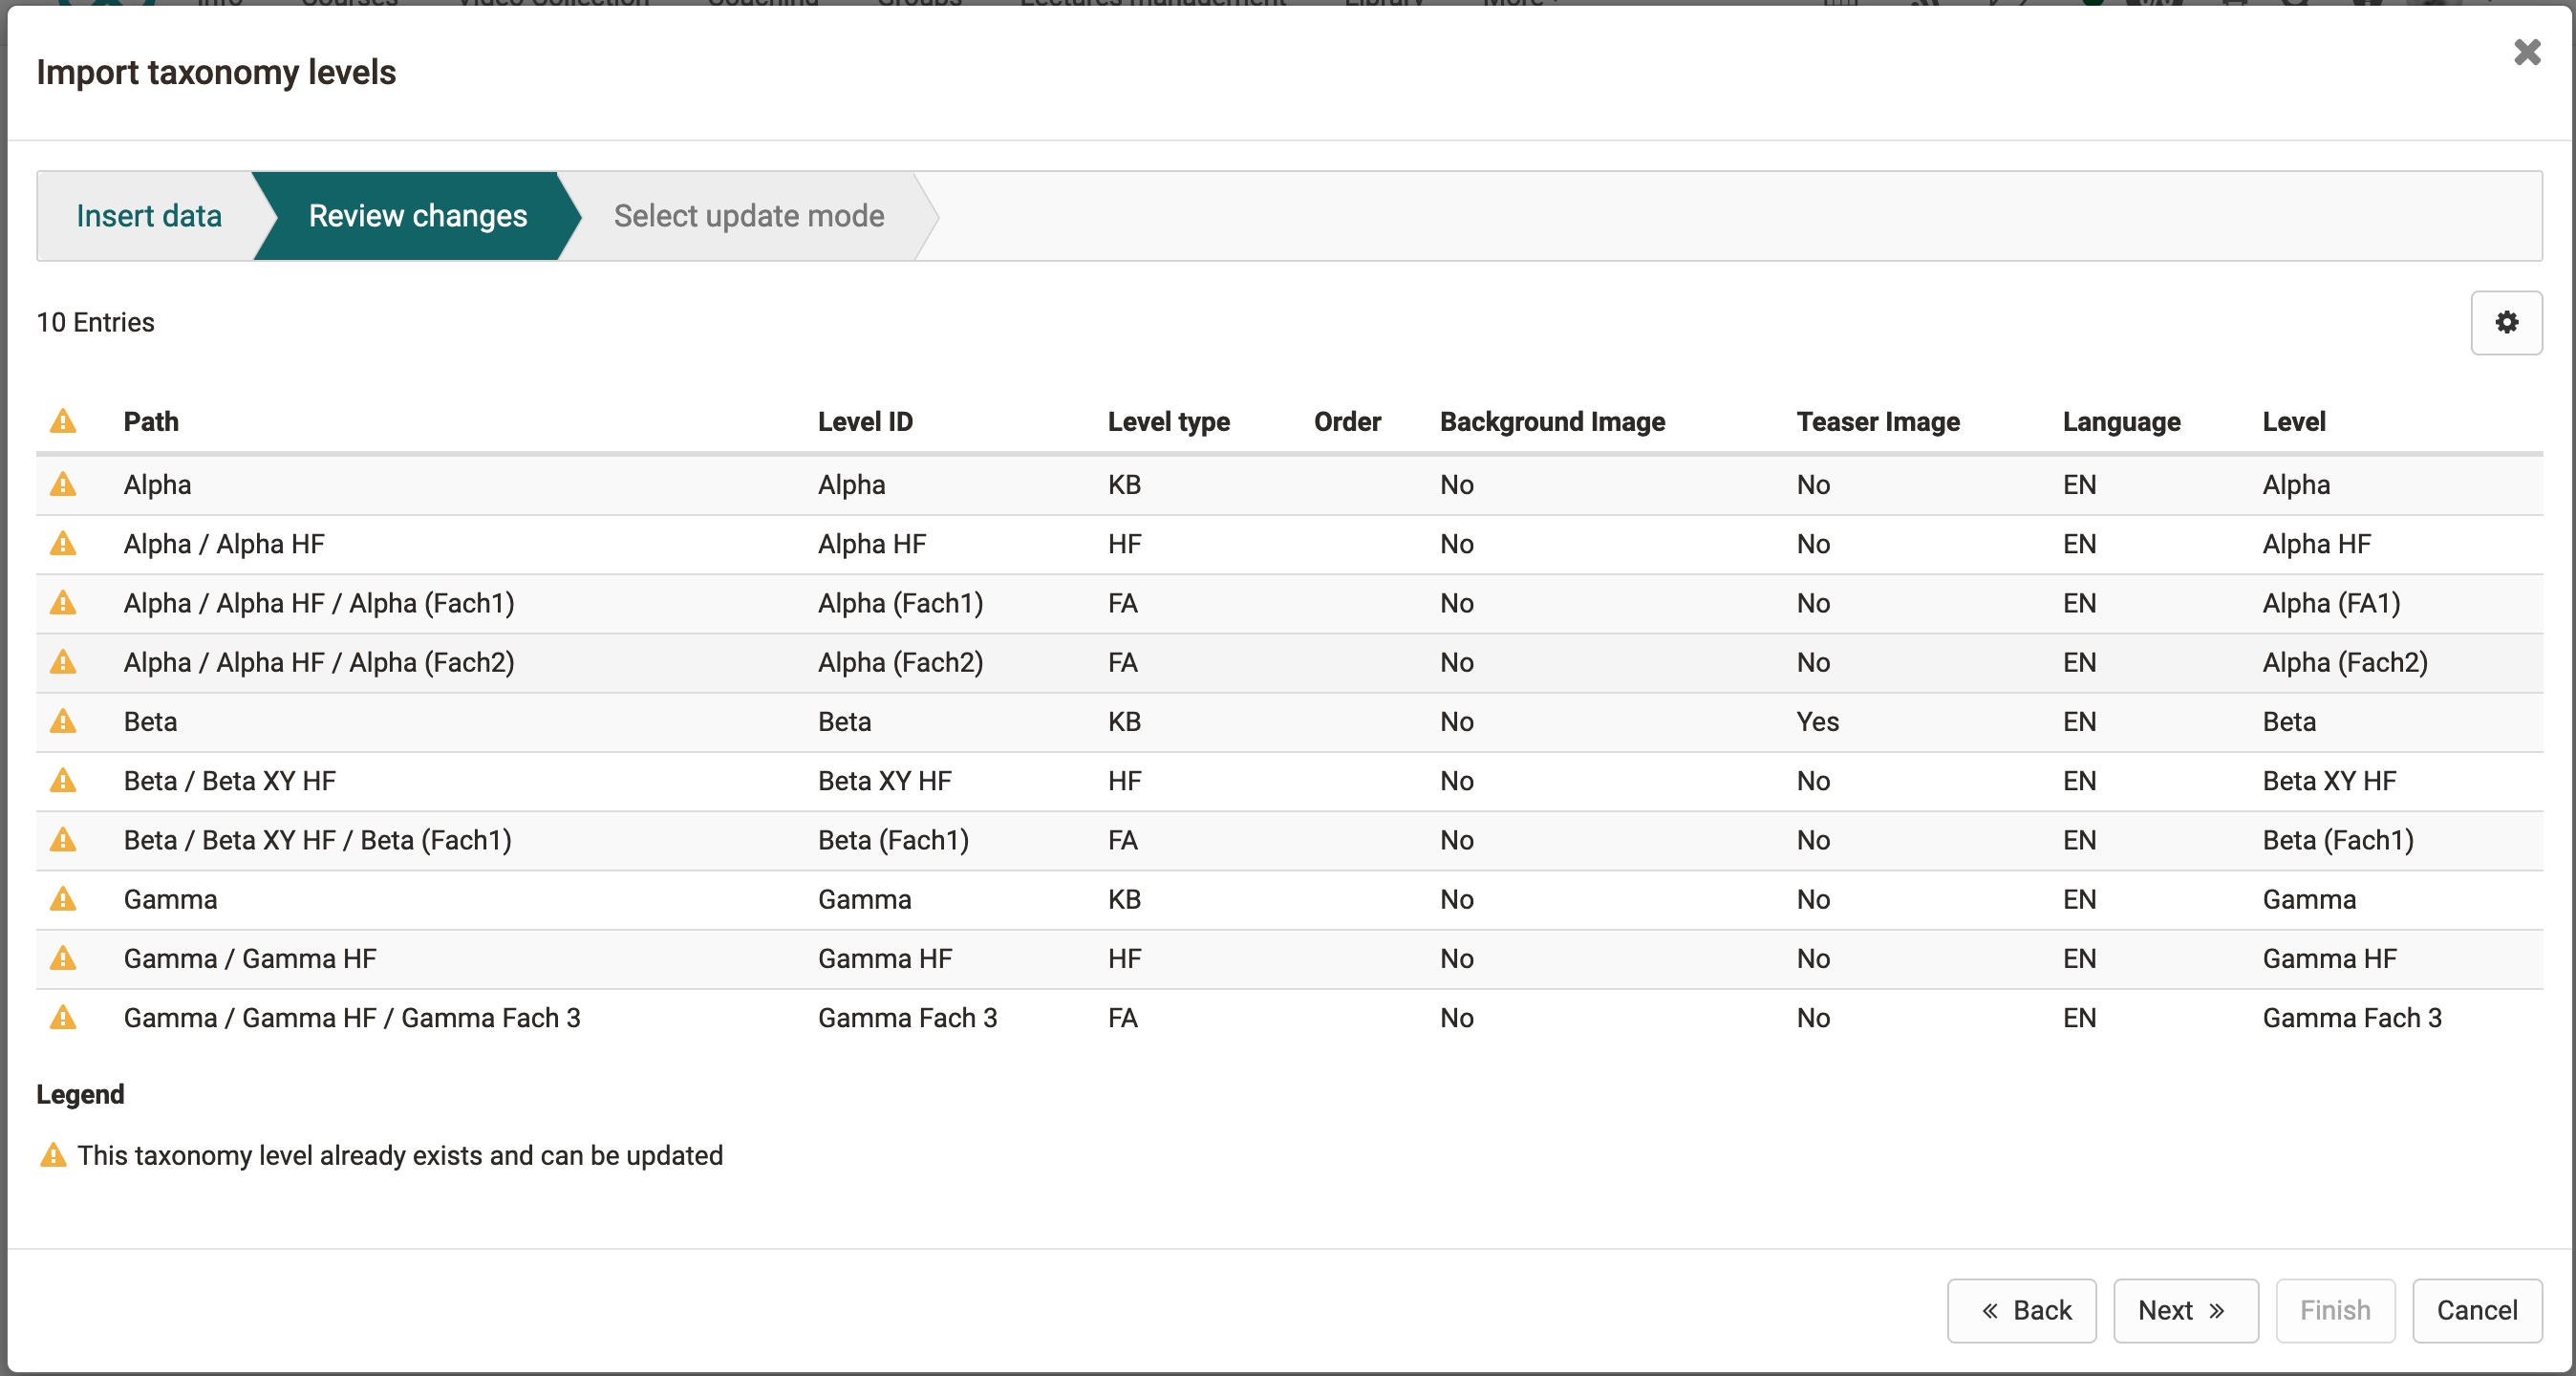Image resolution: width=2576 pixels, height=1376 pixels.
Task: Click the warning triangle in the Legend section
Action: coord(52,1156)
